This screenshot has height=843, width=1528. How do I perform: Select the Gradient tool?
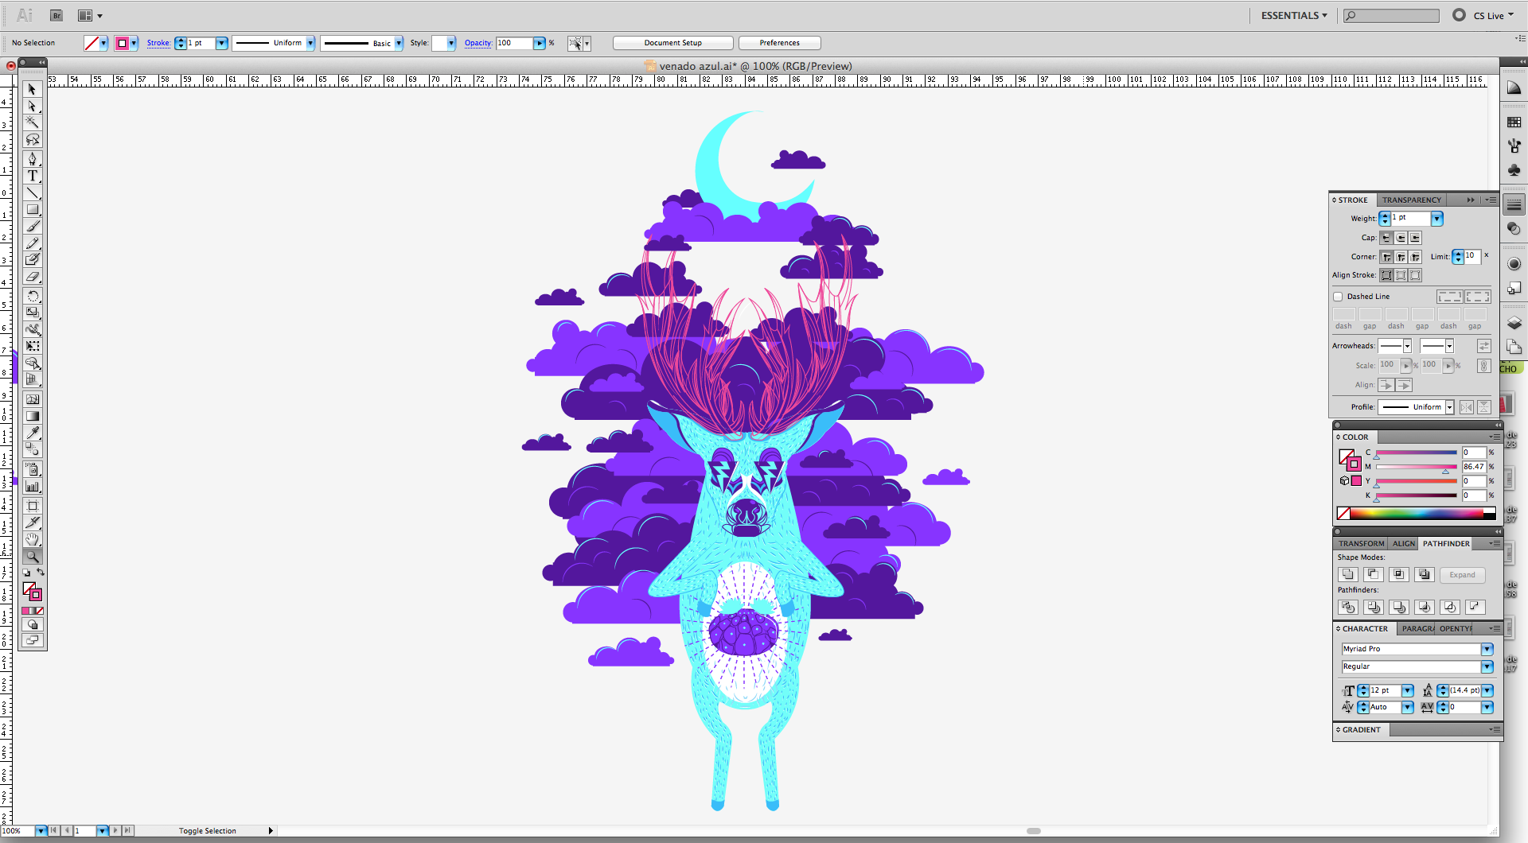click(x=32, y=416)
